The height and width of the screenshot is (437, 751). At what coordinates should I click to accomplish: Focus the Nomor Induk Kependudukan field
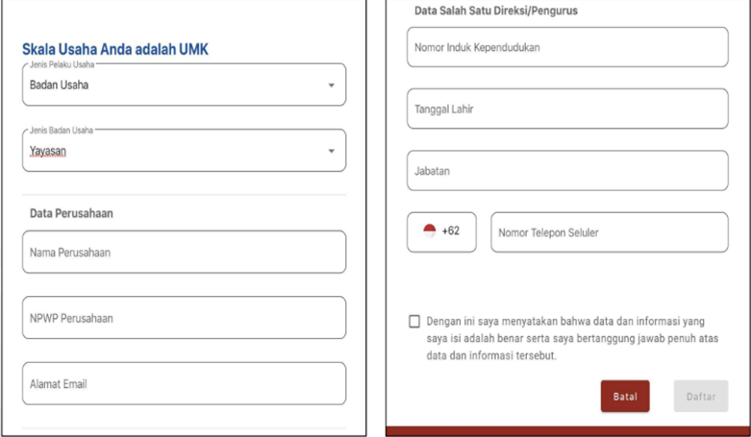[x=567, y=47]
